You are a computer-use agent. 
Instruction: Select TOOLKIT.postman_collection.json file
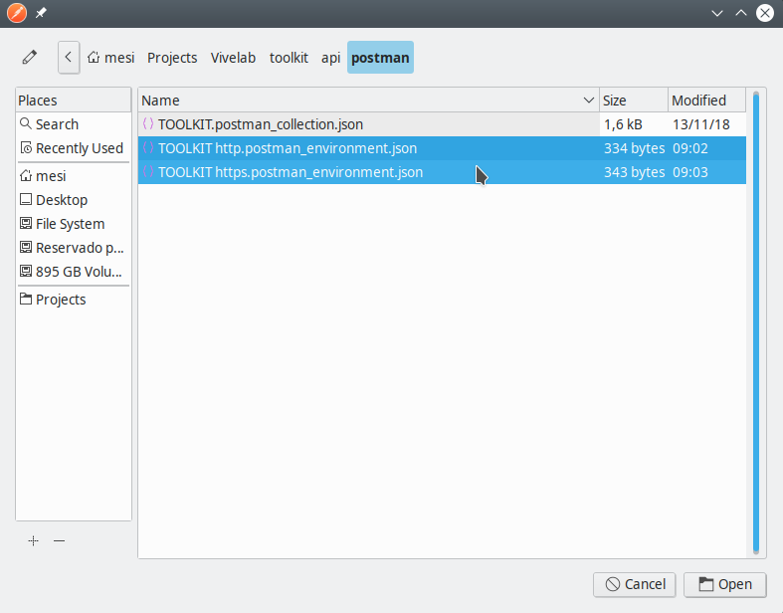pos(442,124)
